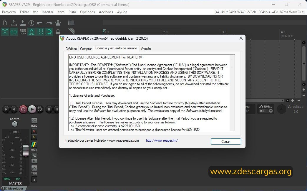Click the Open project icon
Image resolution: width=307 pixels, height=191 pixels.
pyautogui.click(x=14, y=23)
